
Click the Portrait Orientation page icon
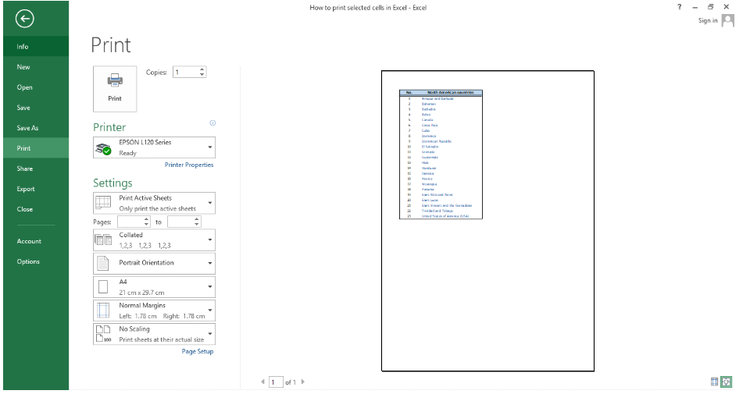coord(103,263)
